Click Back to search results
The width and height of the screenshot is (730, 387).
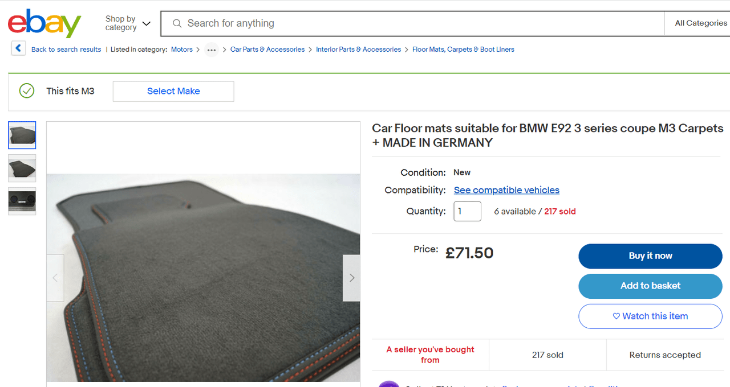[66, 50]
